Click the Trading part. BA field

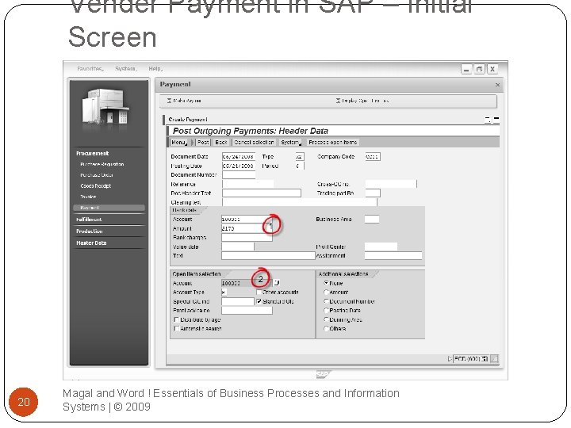click(x=373, y=193)
